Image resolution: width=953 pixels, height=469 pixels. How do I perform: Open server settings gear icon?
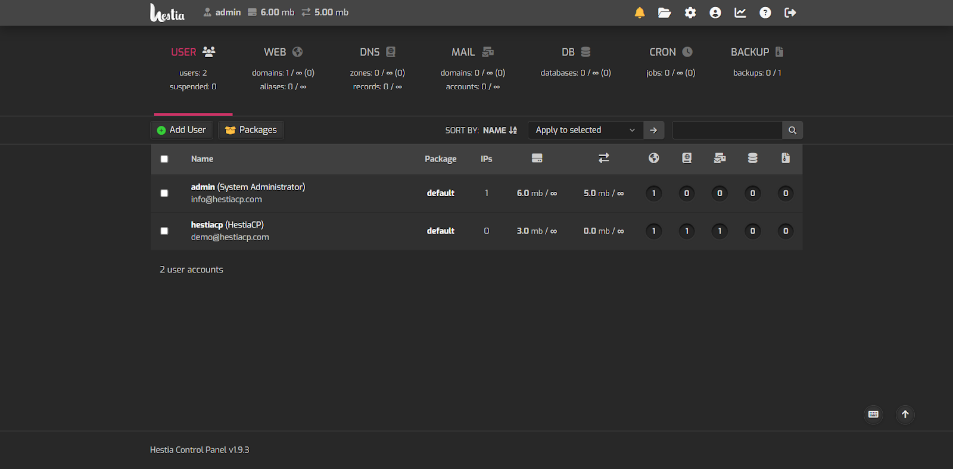[690, 13]
